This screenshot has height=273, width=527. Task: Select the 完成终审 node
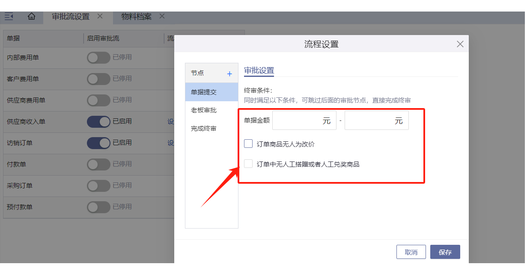(x=204, y=129)
